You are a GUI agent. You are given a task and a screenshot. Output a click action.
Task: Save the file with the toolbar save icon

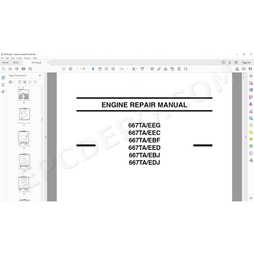click(3, 69)
